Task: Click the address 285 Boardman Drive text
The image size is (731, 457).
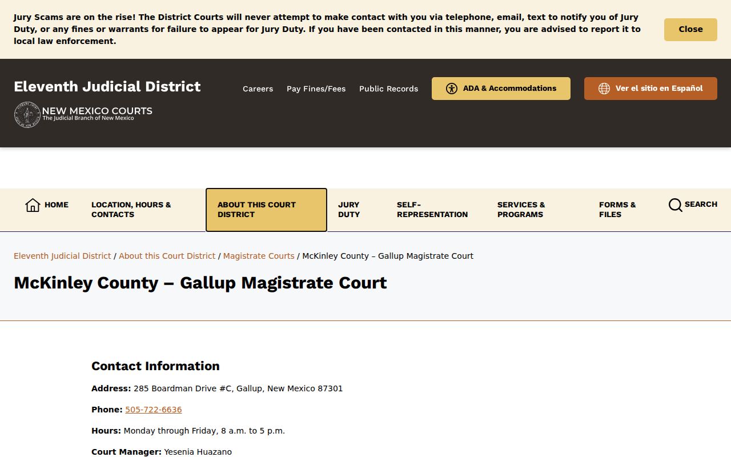Action: coord(217,388)
